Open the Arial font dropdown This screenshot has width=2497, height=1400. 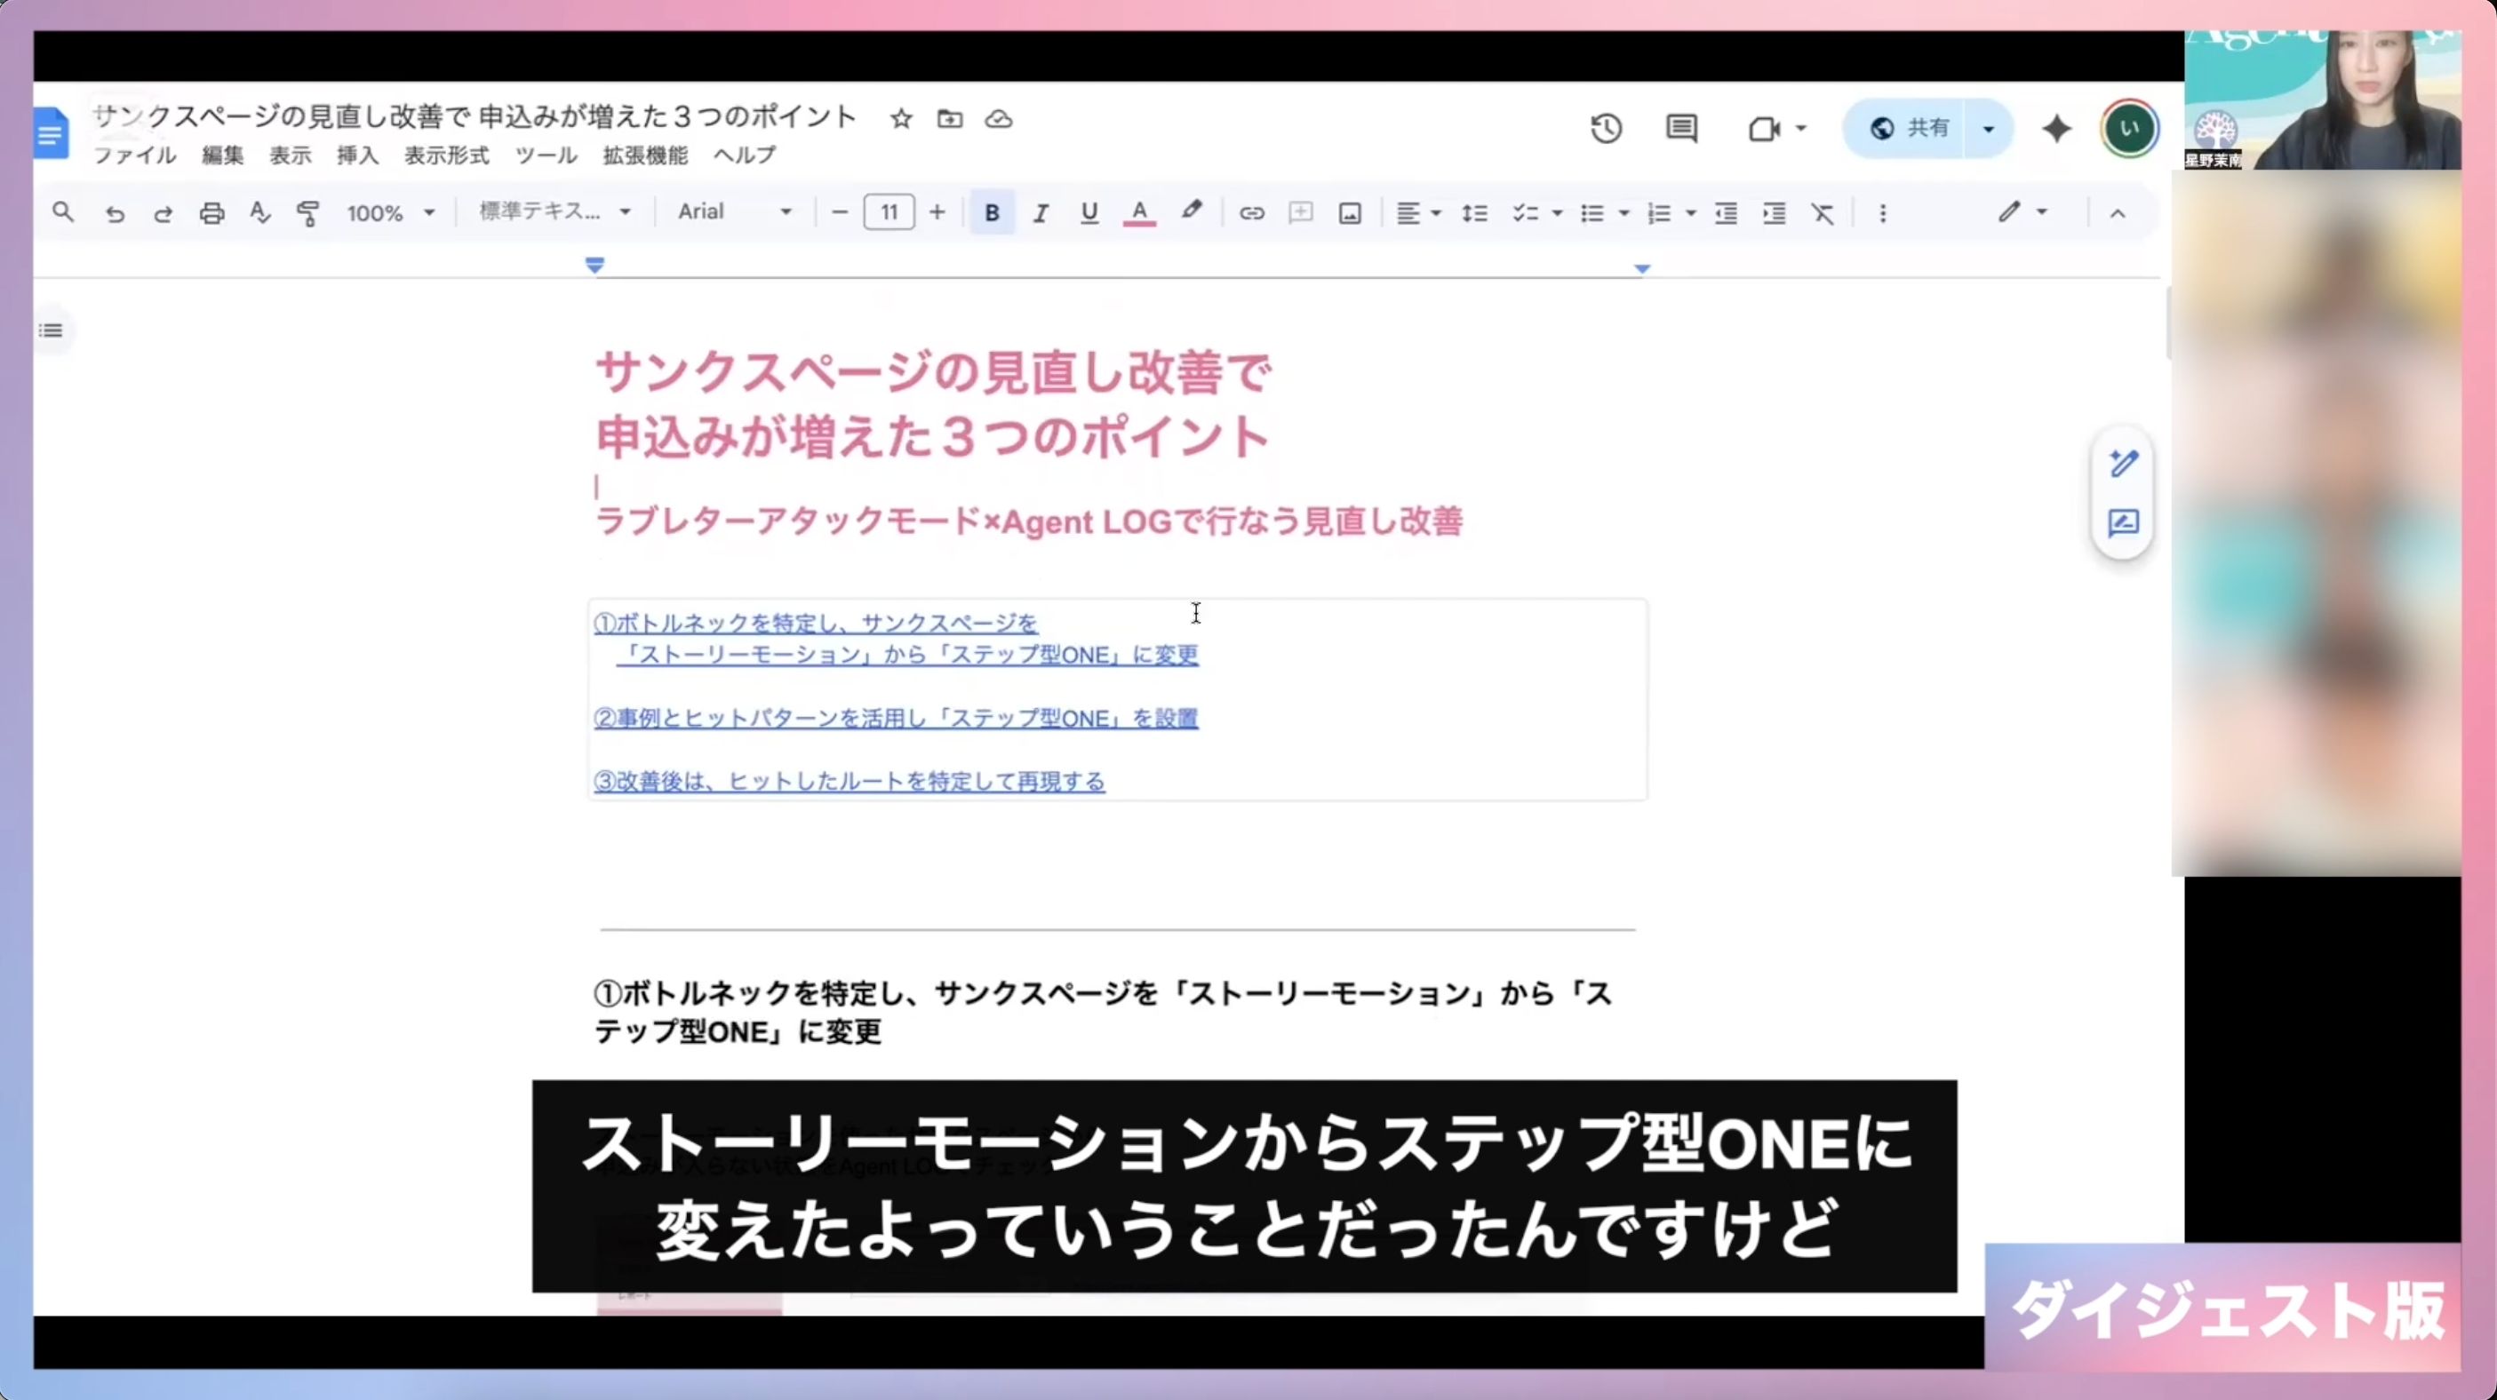734,212
